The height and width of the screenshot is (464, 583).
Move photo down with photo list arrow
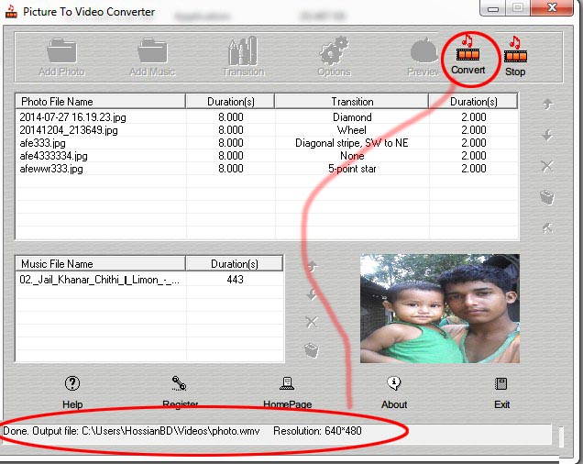point(547,135)
